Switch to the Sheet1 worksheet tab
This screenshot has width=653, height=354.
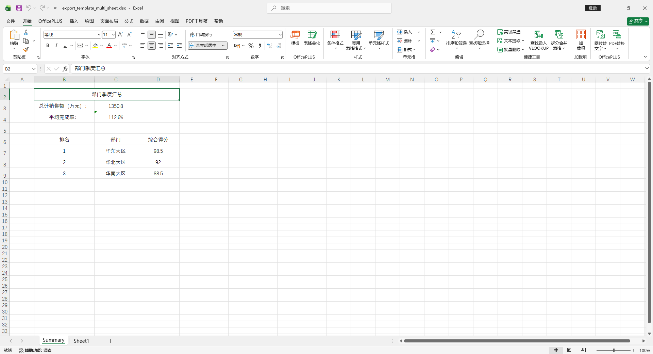(x=81, y=341)
